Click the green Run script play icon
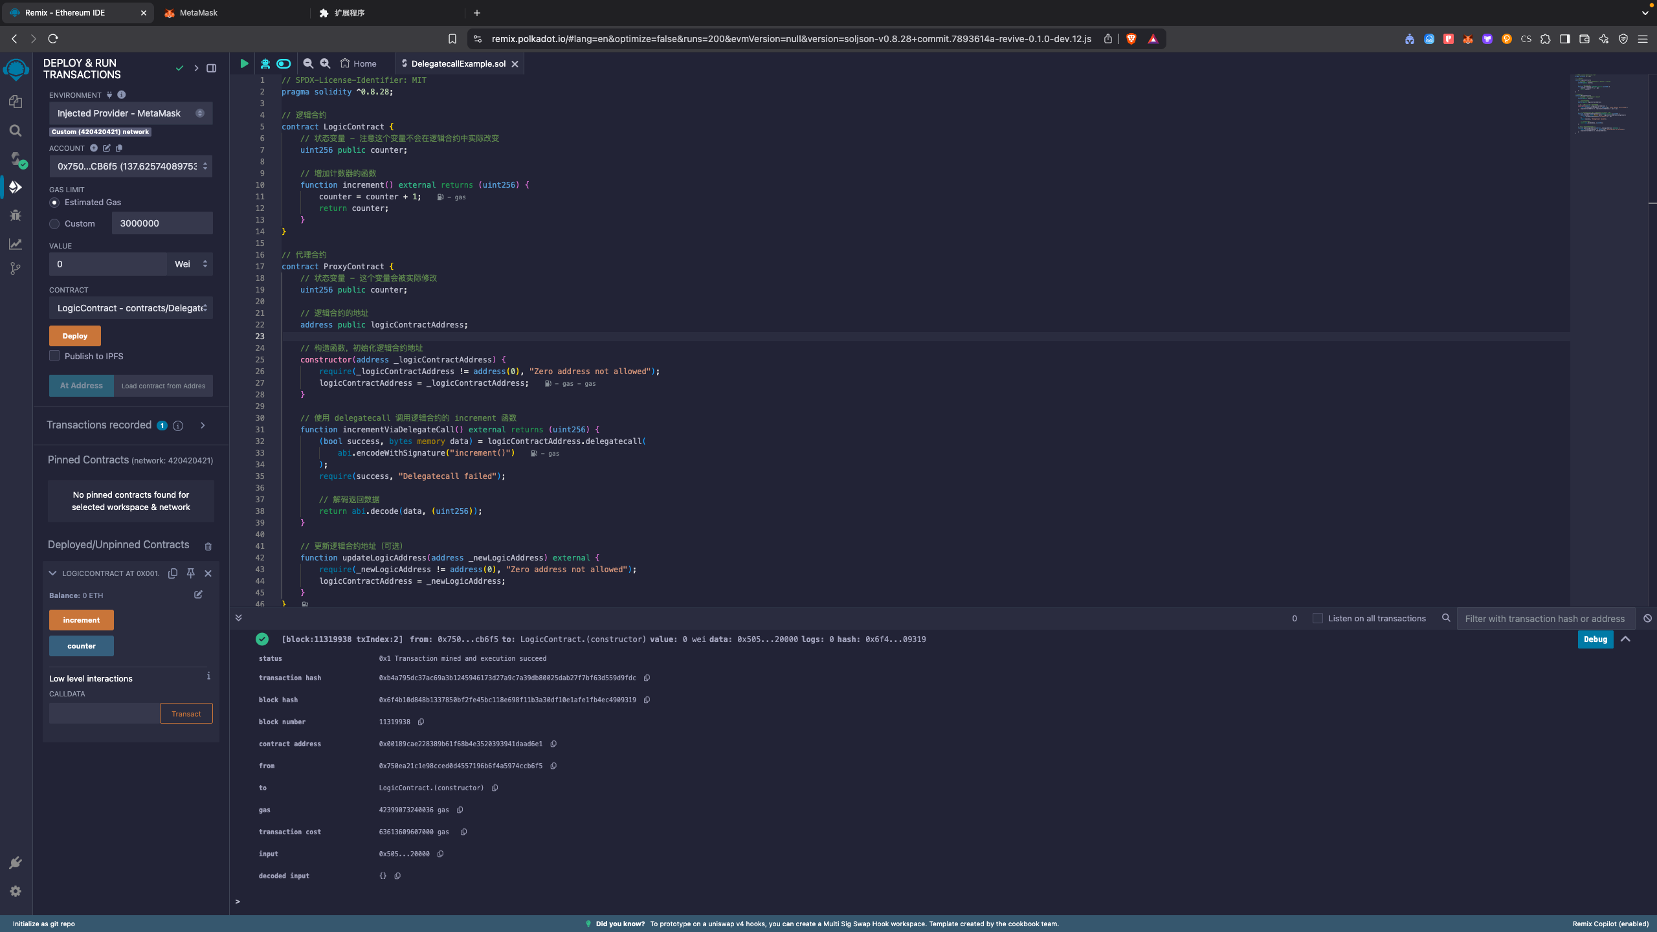This screenshot has width=1657, height=932. click(x=244, y=63)
